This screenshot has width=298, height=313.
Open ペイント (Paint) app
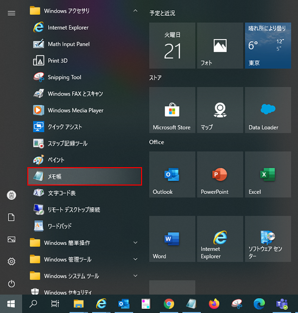pos(56,160)
